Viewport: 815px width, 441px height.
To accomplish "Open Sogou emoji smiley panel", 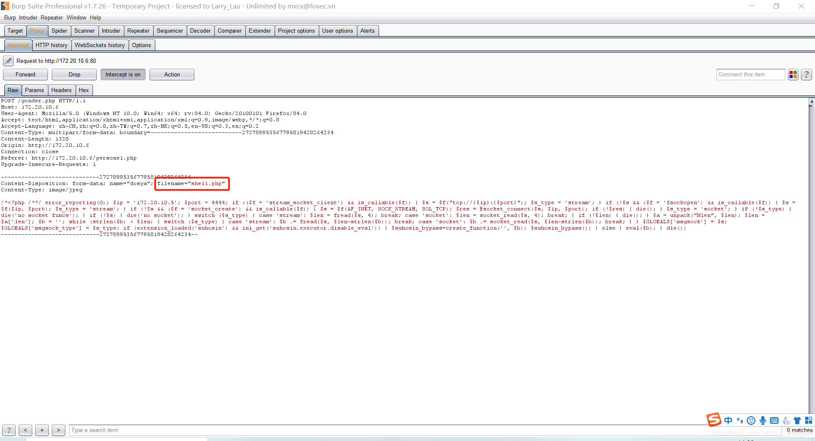I will point(751,420).
